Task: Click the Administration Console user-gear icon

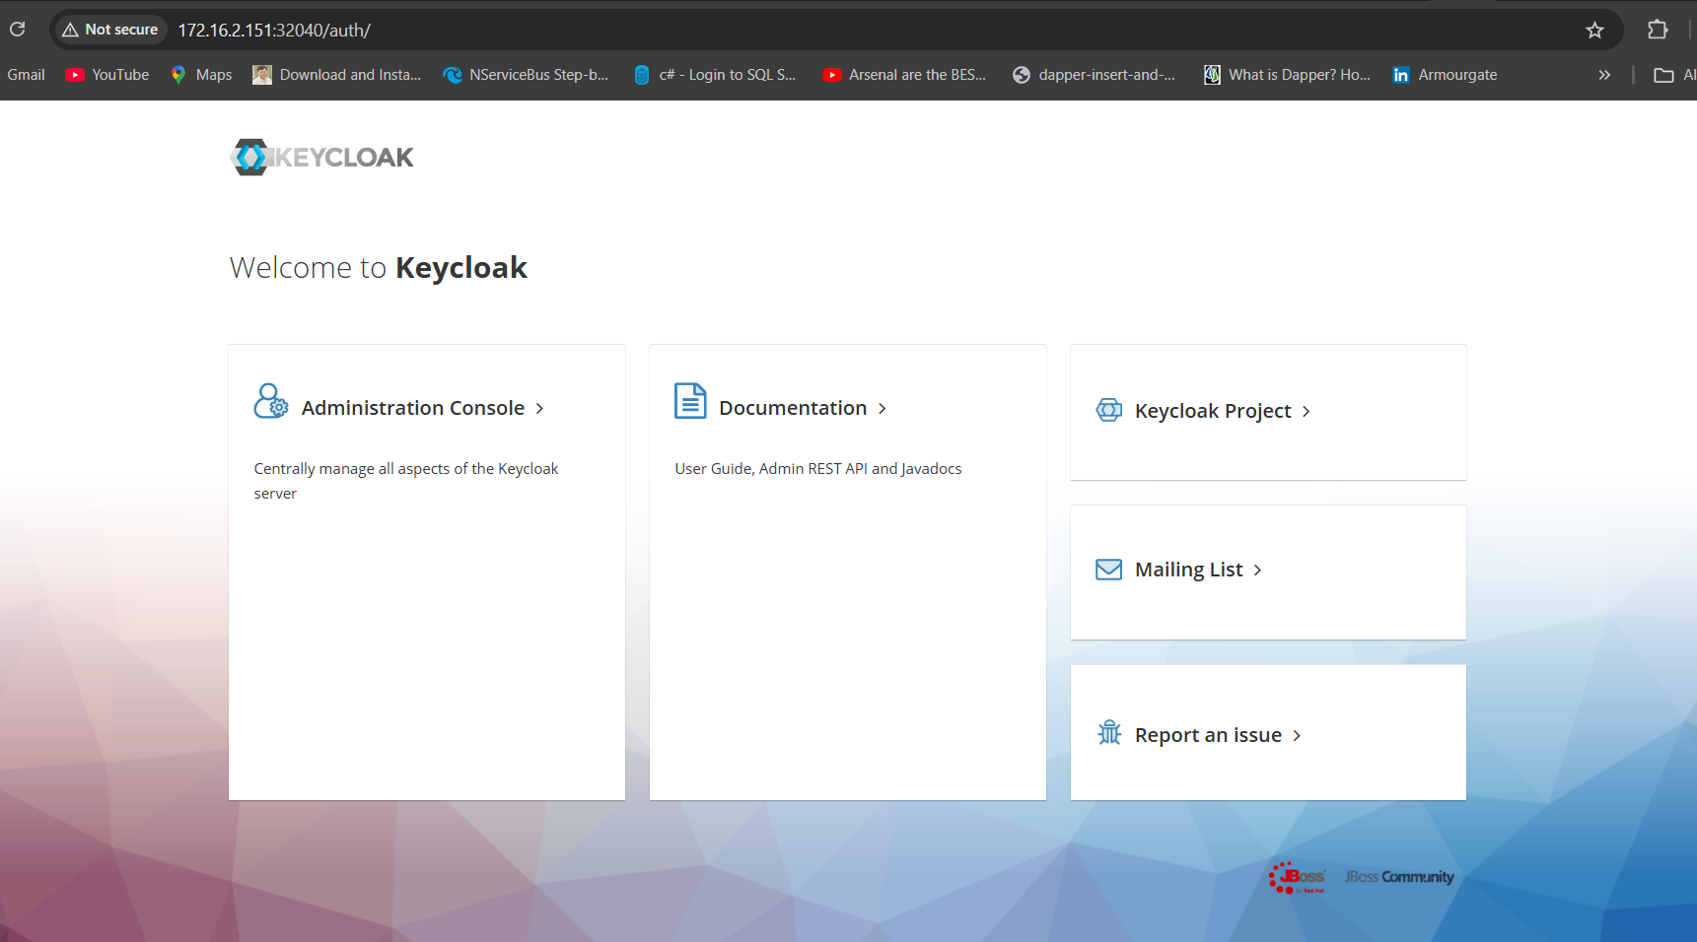Action: click(x=271, y=401)
